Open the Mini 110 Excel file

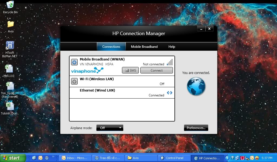[x=9, y=69]
